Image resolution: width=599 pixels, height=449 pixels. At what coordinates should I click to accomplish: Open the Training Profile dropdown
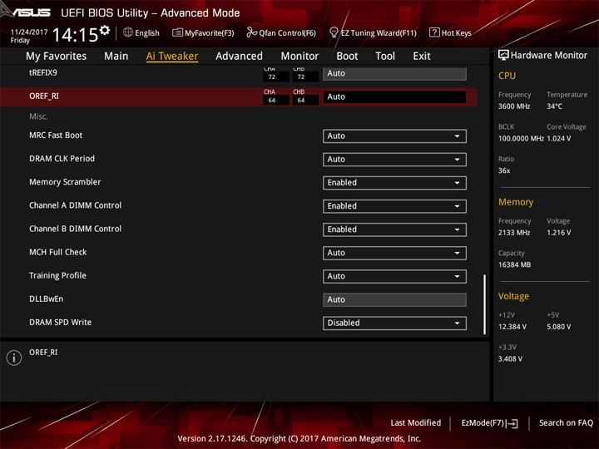(x=394, y=276)
